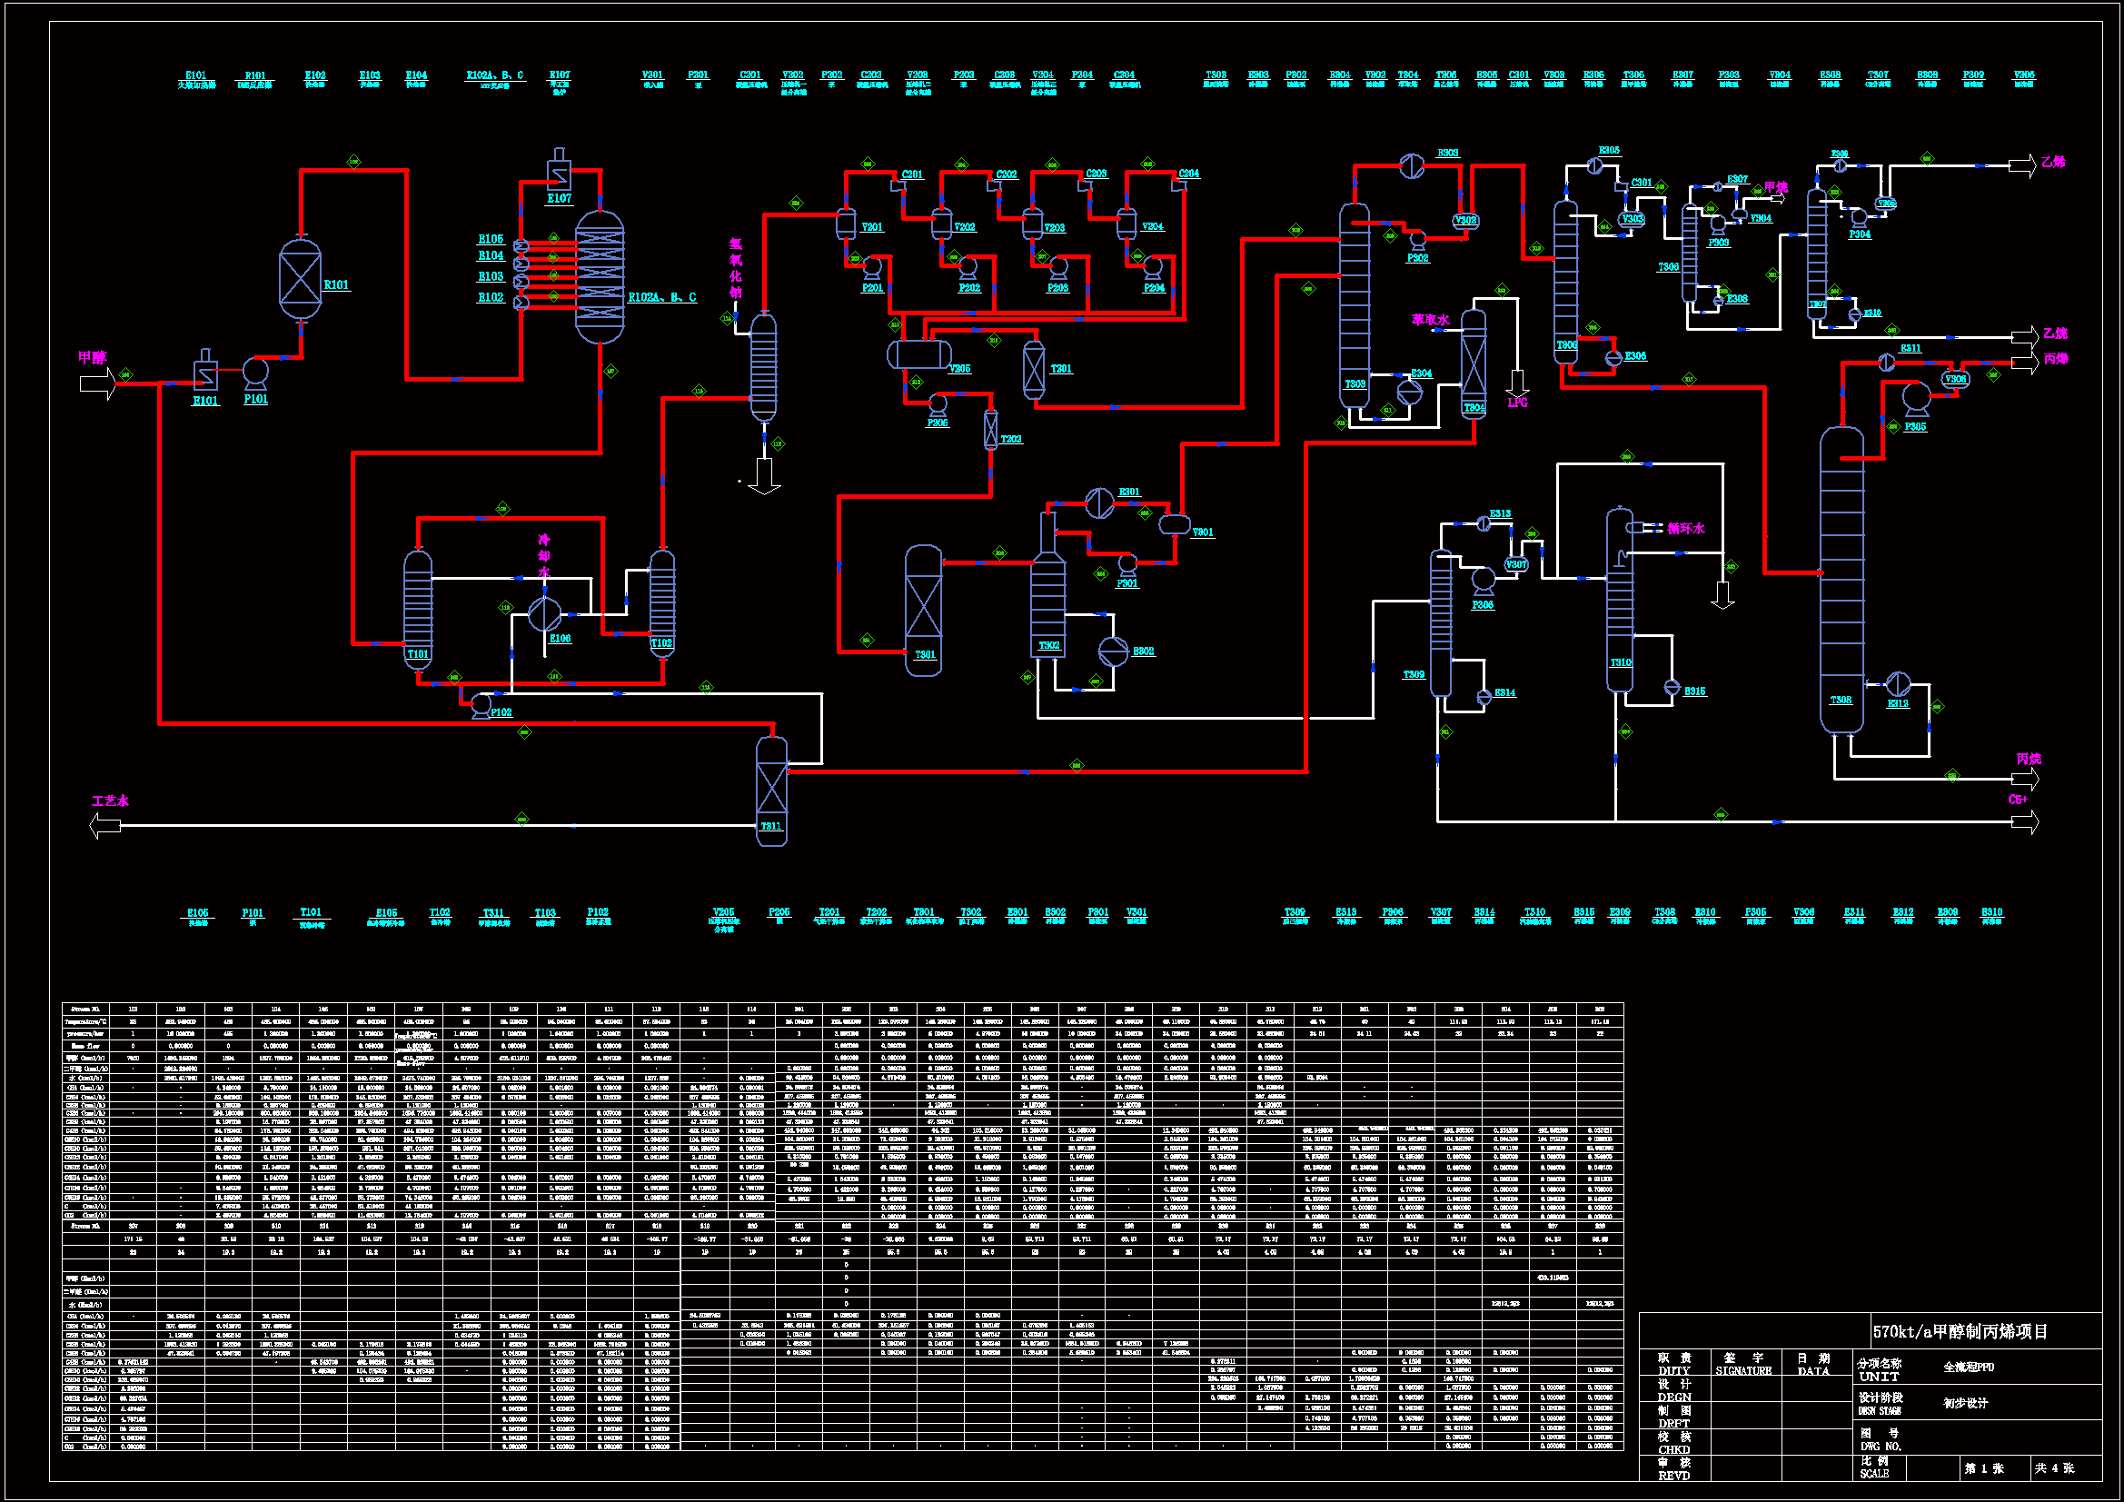Select the V205 horizontal drum symbol

click(x=918, y=353)
